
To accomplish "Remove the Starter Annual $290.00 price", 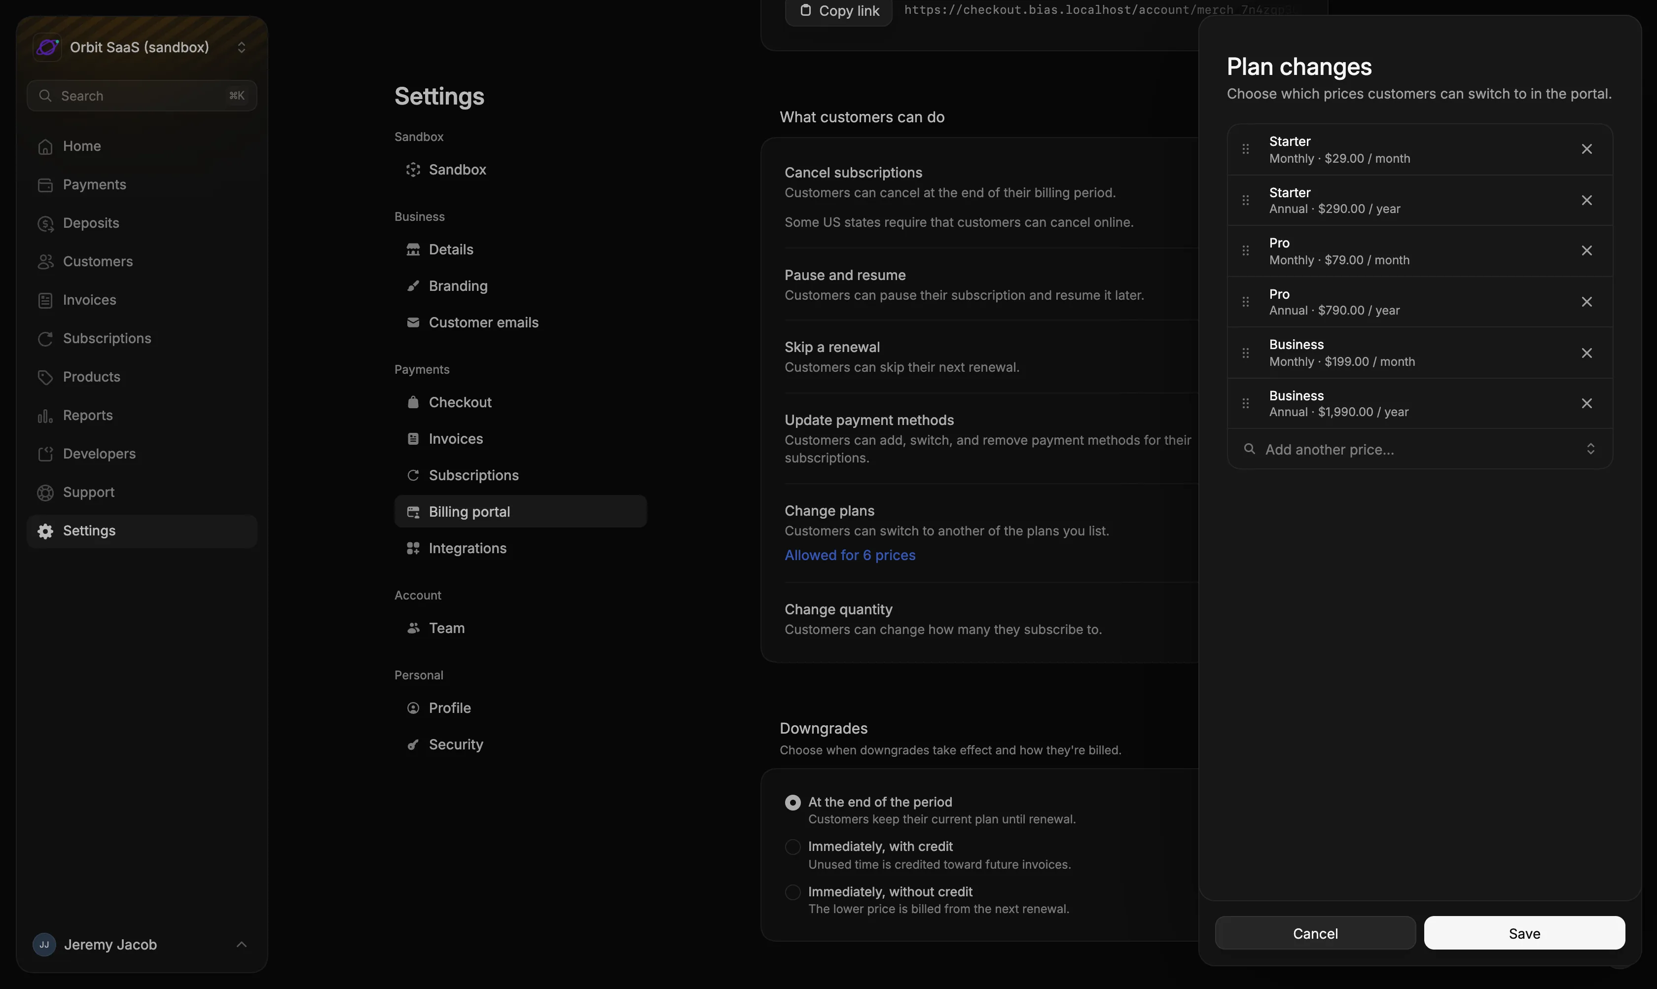I will [1586, 201].
